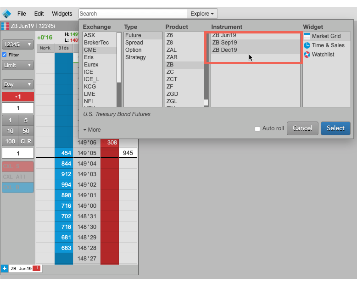This screenshot has height=288, width=357.
Task: Click the Cancel button
Action: 302,128
